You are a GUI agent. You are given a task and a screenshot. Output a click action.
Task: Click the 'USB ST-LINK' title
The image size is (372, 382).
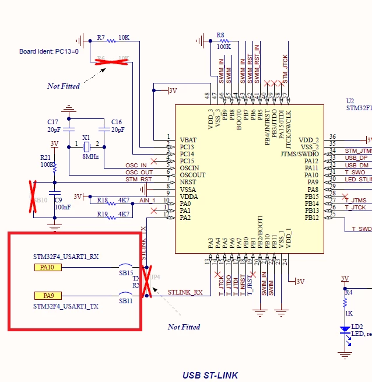tap(210, 375)
